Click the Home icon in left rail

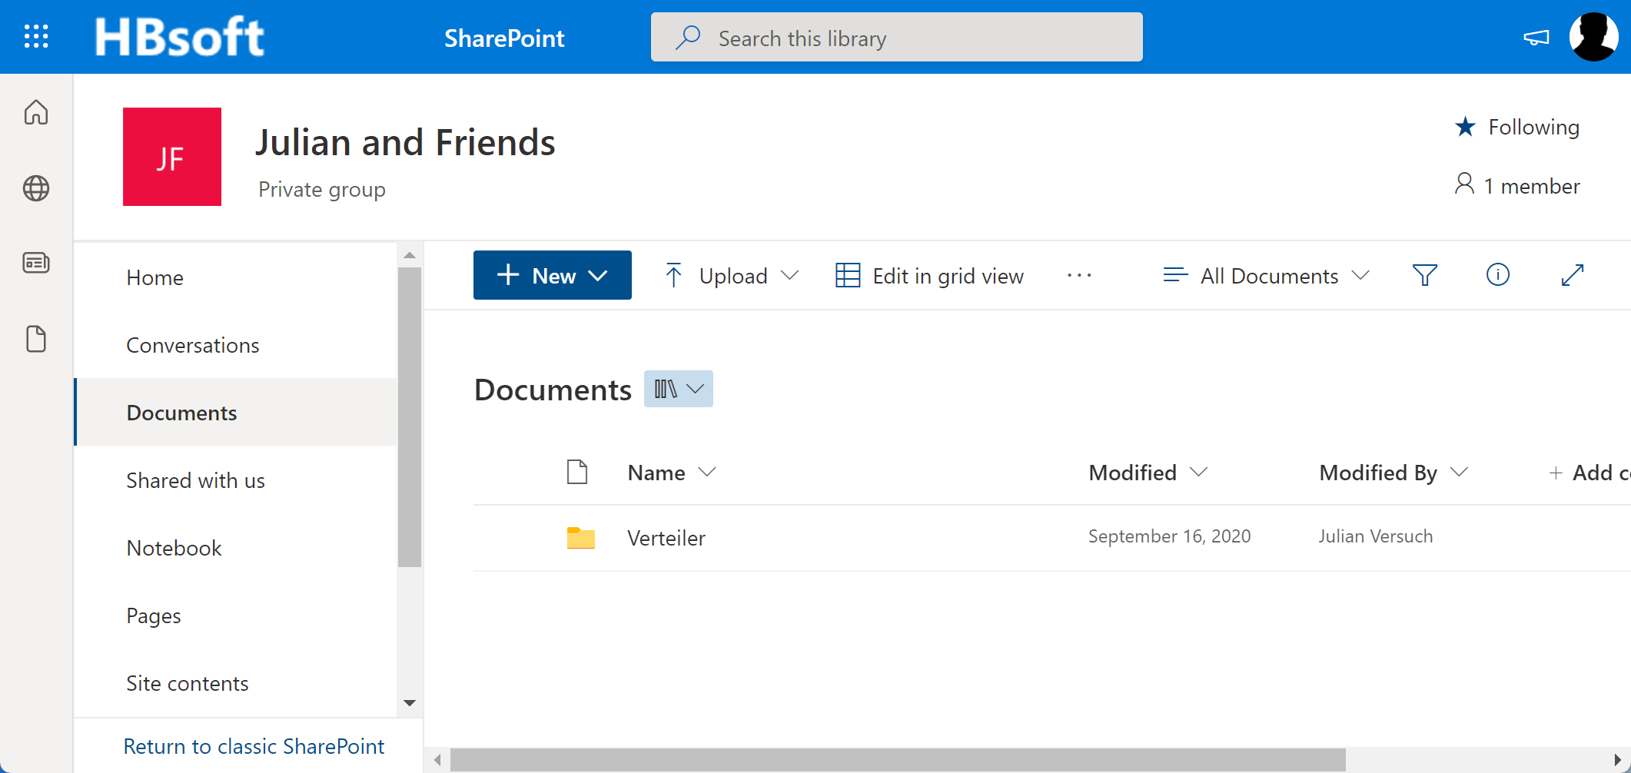(36, 112)
